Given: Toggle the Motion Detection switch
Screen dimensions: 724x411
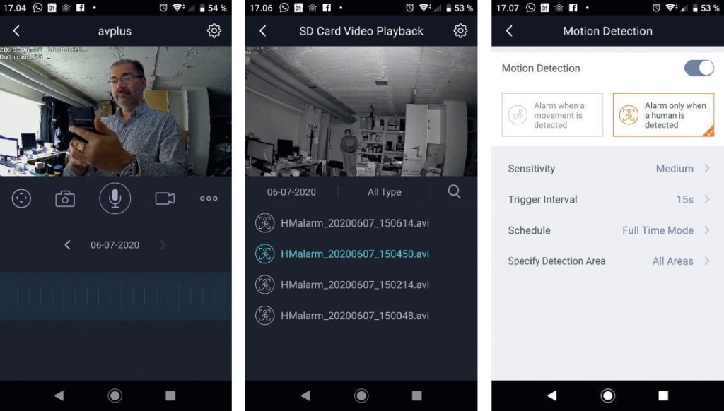Looking at the screenshot, I should (699, 68).
